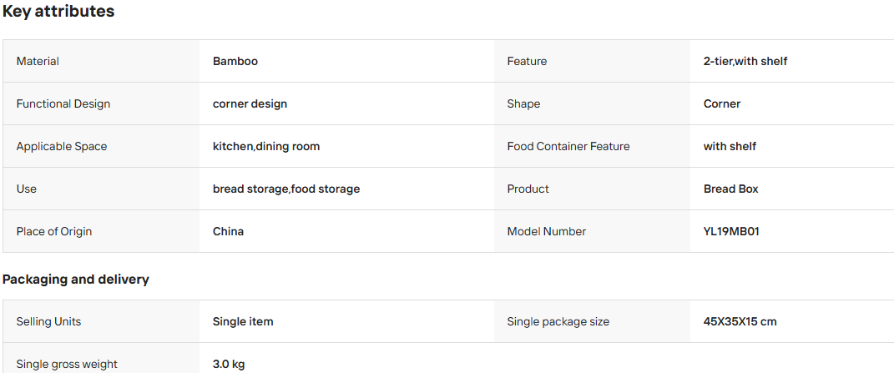Select the China place of origin value

228,231
